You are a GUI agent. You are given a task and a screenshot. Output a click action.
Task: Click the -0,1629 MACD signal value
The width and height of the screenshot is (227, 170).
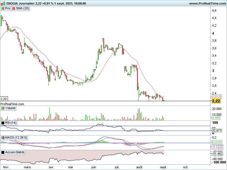217,148
